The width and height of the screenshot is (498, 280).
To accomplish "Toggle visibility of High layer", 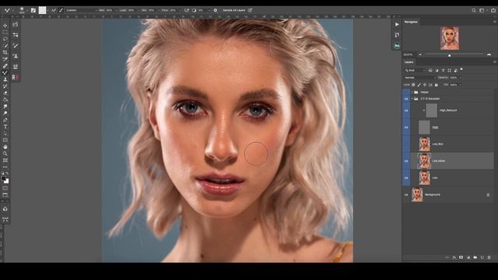I will (x=406, y=128).
